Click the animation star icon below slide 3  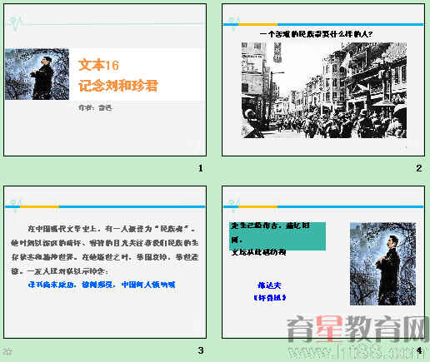pyautogui.click(x=8, y=352)
